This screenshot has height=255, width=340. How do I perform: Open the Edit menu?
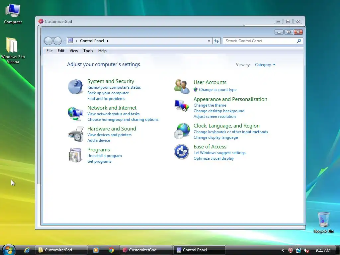coord(61,51)
